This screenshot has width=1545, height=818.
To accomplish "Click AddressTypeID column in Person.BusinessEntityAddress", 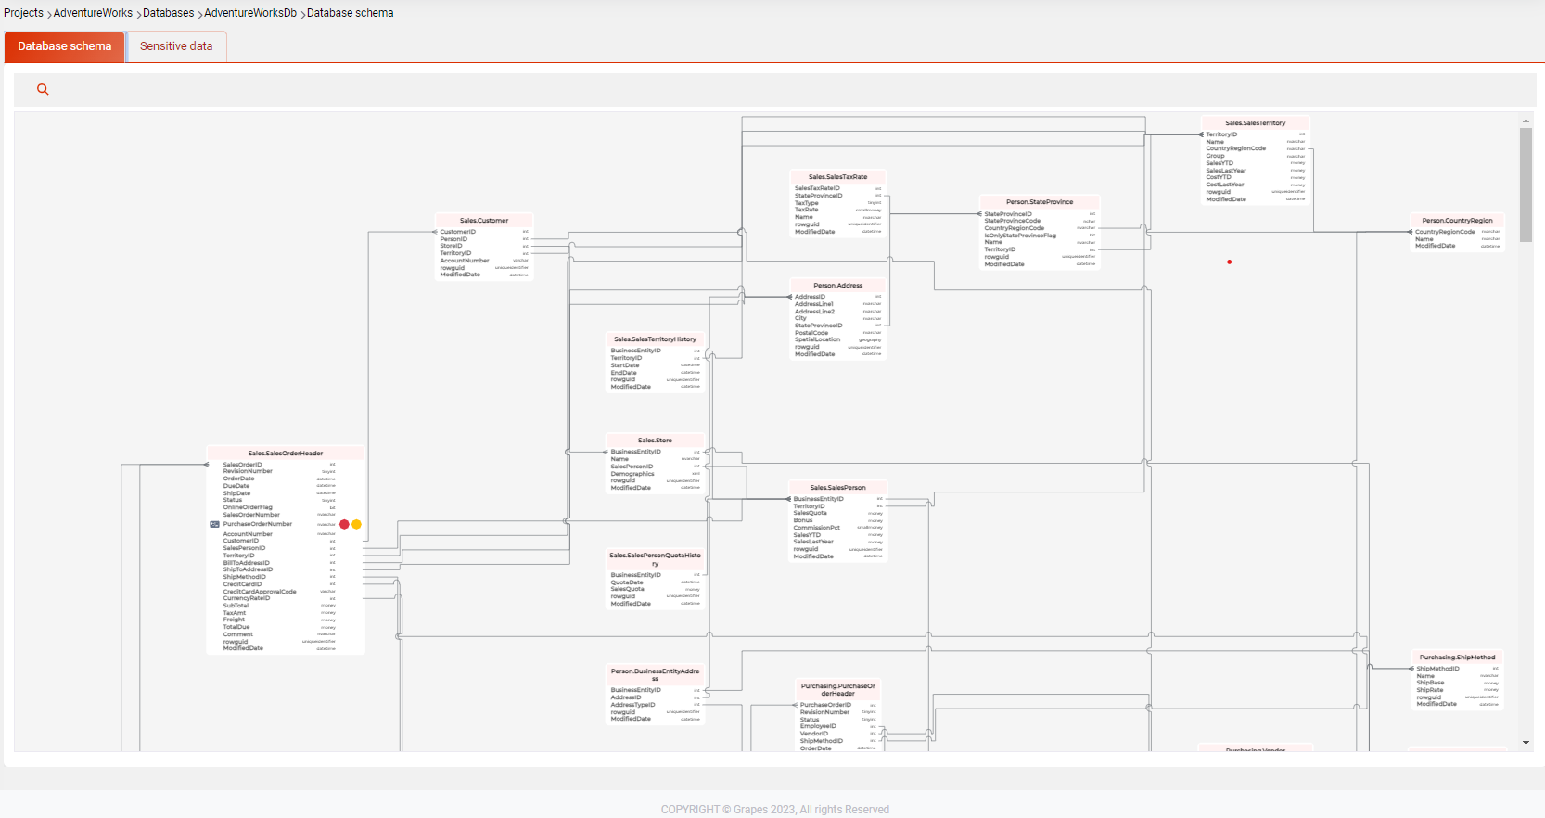I will (632, 705).
